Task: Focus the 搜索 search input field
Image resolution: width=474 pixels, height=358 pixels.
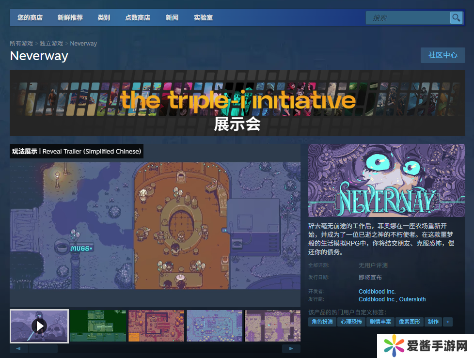Action: 408,18
